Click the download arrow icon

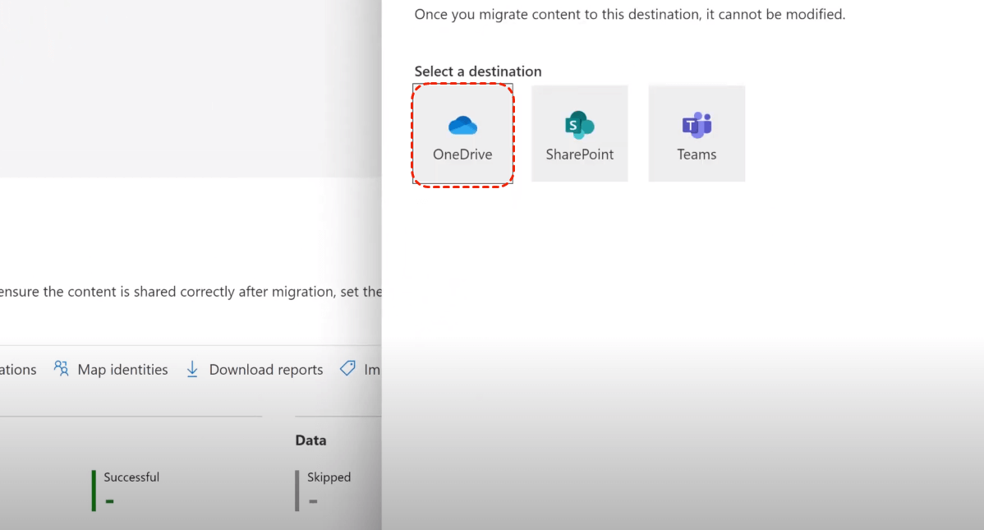pyautogui.click(x=192, y=369)
